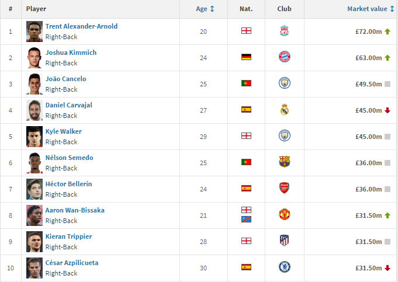The image size is (398, 282).
Task: Open Trent Alexander-Arnold player profile
Action: pos(81,26)
